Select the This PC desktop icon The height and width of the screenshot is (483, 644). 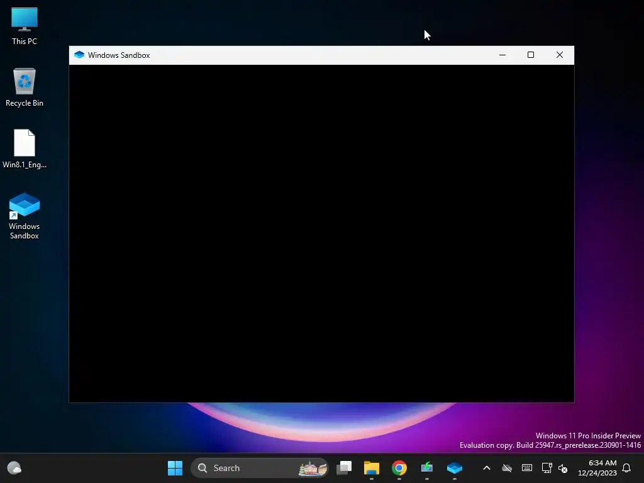click(25, 26)
